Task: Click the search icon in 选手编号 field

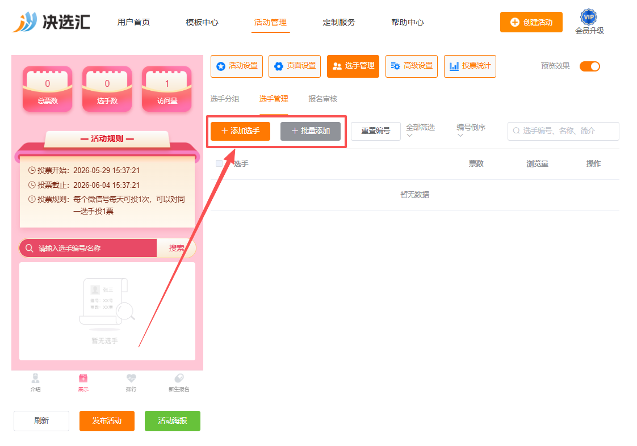Action: [x=516, y=131]
